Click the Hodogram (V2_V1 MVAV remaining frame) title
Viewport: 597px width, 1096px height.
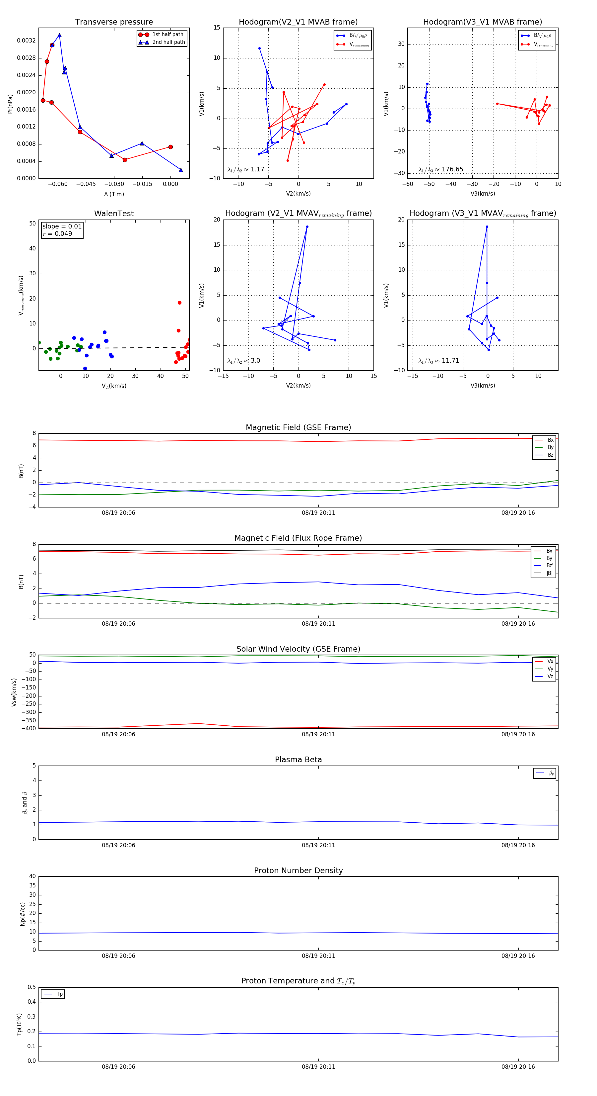298,214
